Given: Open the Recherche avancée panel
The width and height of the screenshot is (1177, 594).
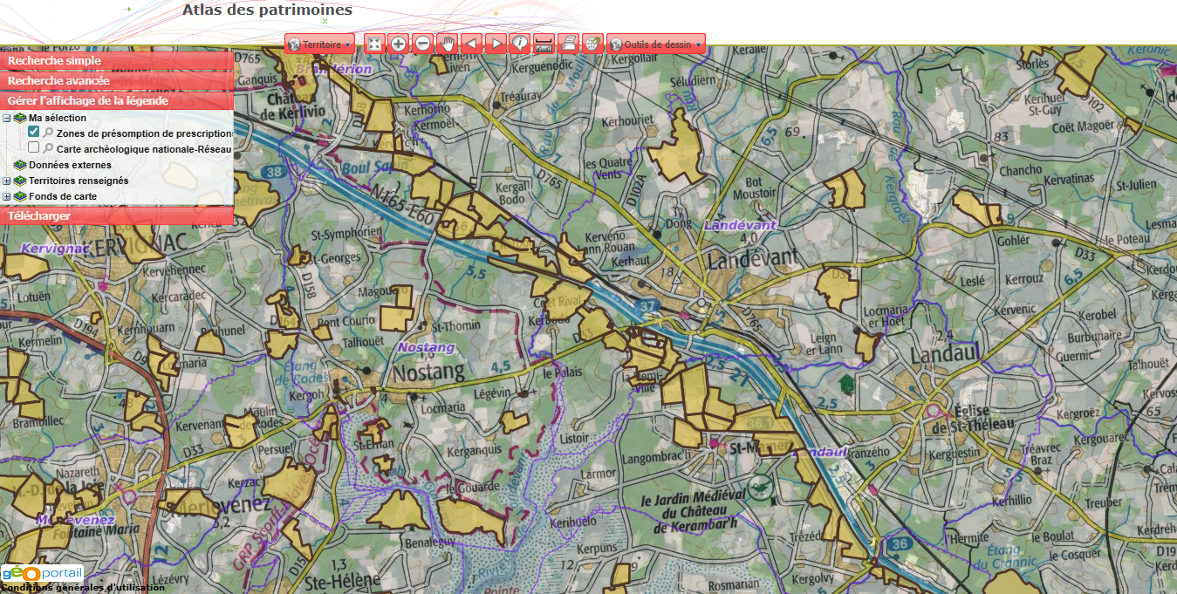Looking at the screenshot, I should point(117,80).
